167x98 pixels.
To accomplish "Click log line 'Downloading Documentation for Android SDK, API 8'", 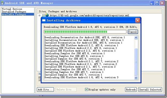I will [85, 37].
